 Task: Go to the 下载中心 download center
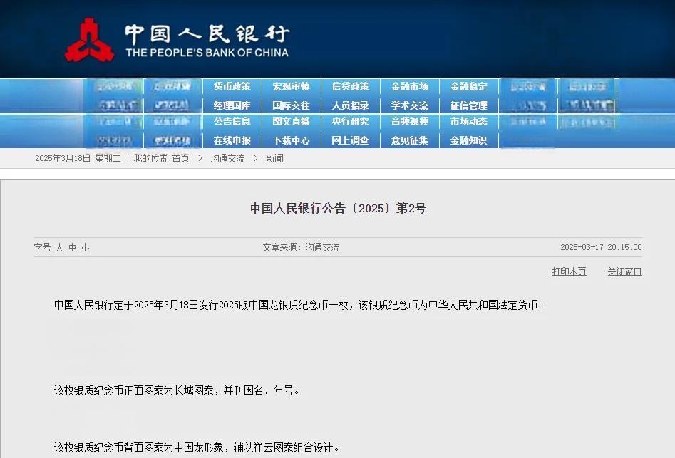(x=292, y=140)
